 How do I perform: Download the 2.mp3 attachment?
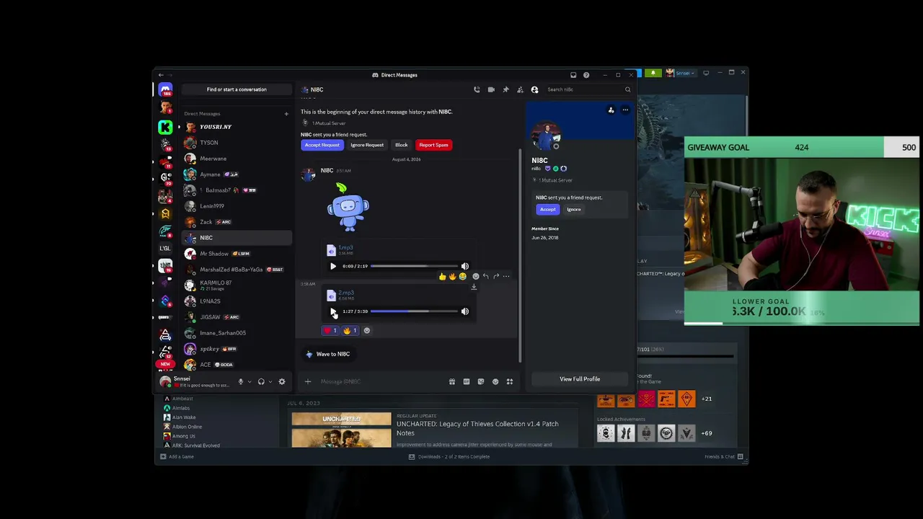pyautogui.click(x=474, y=287)
